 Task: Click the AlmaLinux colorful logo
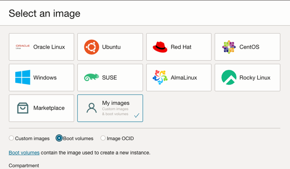point(160,77)
